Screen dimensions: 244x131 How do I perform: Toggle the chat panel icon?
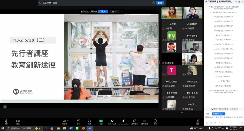click(78, 121)
